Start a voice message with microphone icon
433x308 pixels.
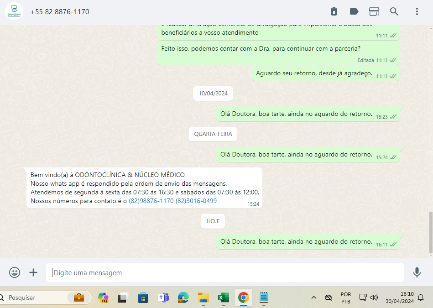[x=417, y=272]
